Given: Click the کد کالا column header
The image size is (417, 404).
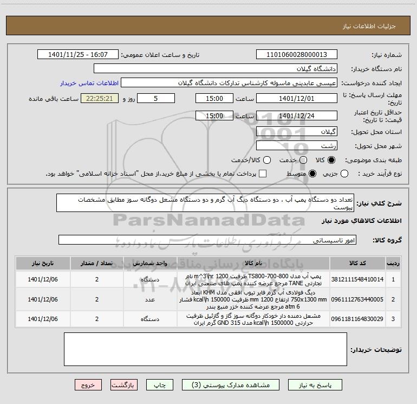Looking at the screenshot, I should pos(357,263).
